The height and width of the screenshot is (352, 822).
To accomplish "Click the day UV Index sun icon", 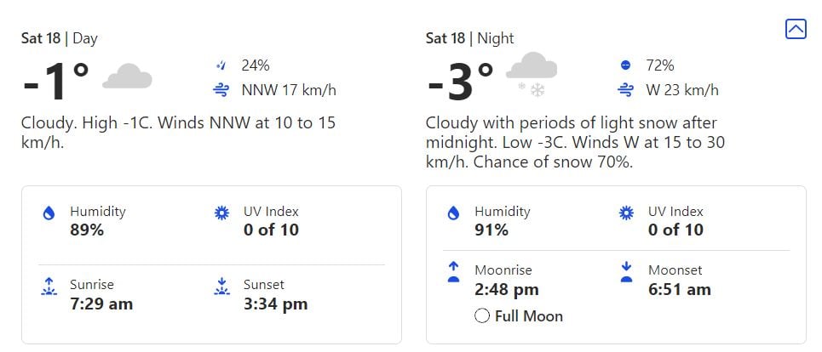I will pos(222,213).
